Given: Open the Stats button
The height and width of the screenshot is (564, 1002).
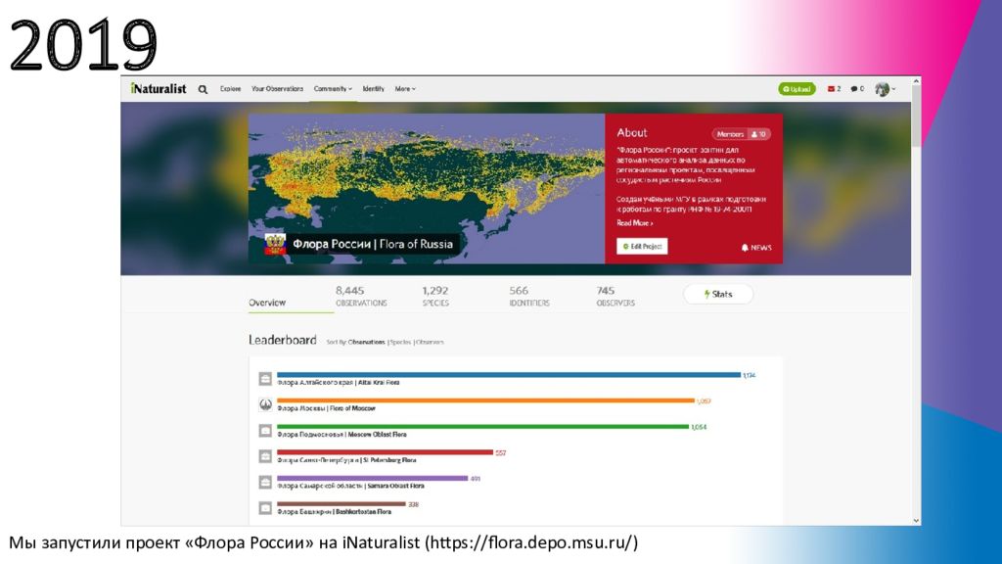Looking at the screenshot, I should click(x=718, y=294).
